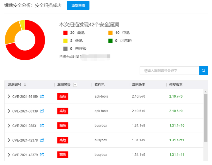The image size is (212, 165).
Task: Click the yellow 低危 legend swatch
Action: pyautogui.click(x=66, y=41)
